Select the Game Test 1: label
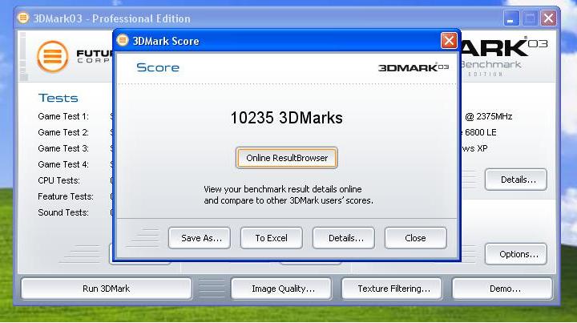Image resolution: width=577 pixels, height=323 pixels. click(x=63, y=116)
